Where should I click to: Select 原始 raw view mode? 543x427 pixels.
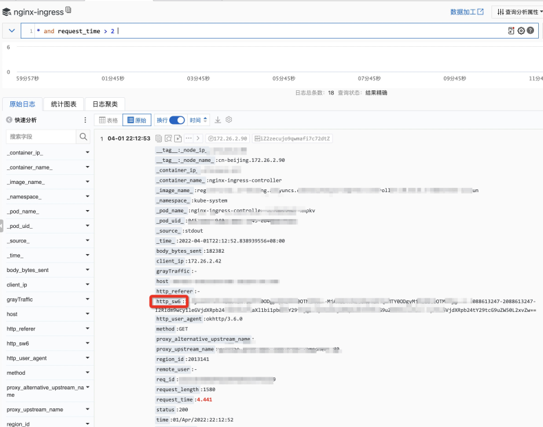click(x=137, y=120)
